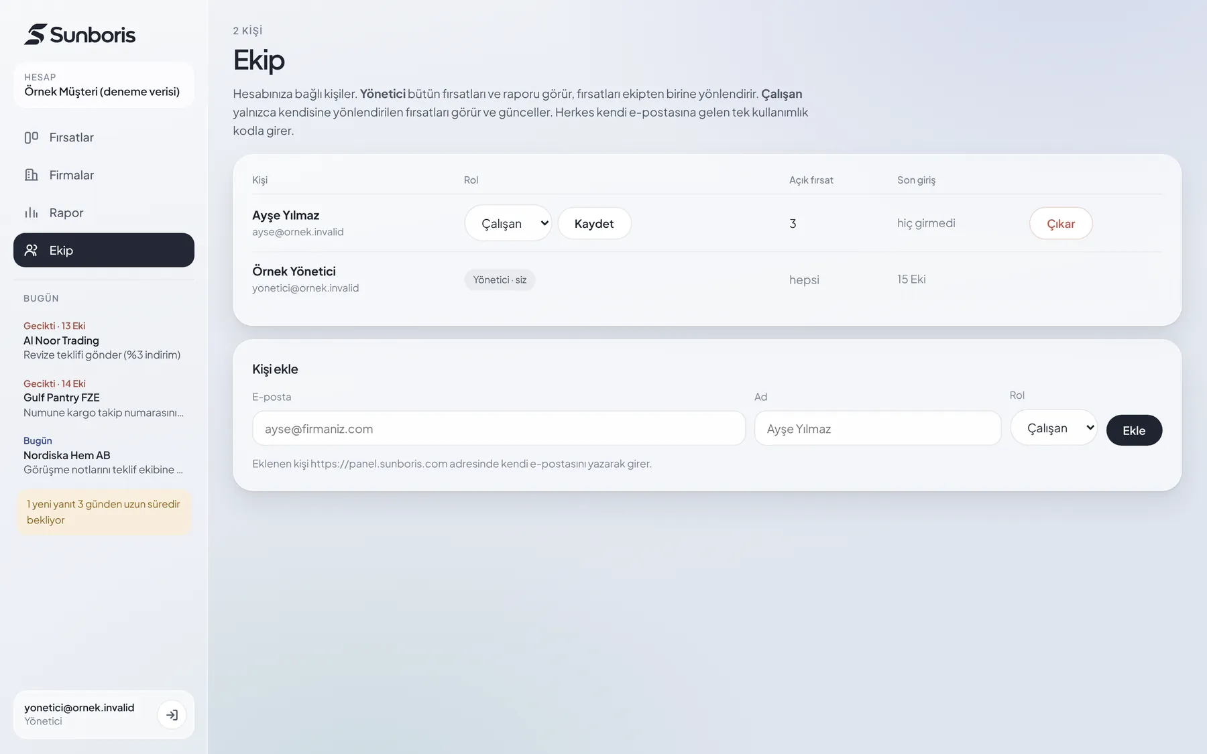Click the Ekle button to add person
The height and width of the screenshot is (754, 1207).
pyautogui.click(x=1134, y=430)
